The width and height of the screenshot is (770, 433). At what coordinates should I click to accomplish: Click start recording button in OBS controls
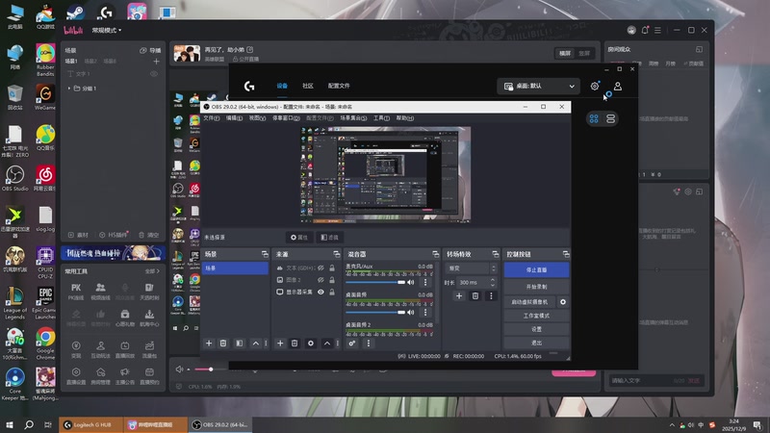[536, 286]
